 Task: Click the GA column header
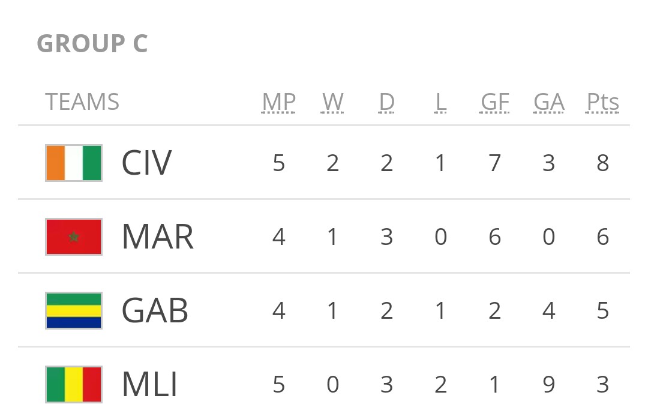pyautogui.click(x=549, y=103)
